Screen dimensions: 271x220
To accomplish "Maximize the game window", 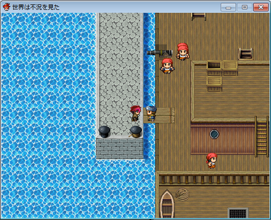I will [244, 7].
